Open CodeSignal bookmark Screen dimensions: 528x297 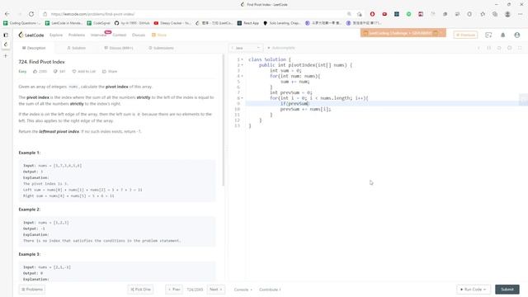99,23
